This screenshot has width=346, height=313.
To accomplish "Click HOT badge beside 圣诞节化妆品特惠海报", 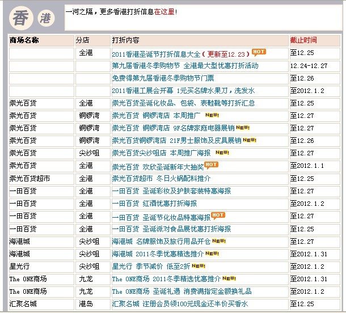I will tap(218, 215).
